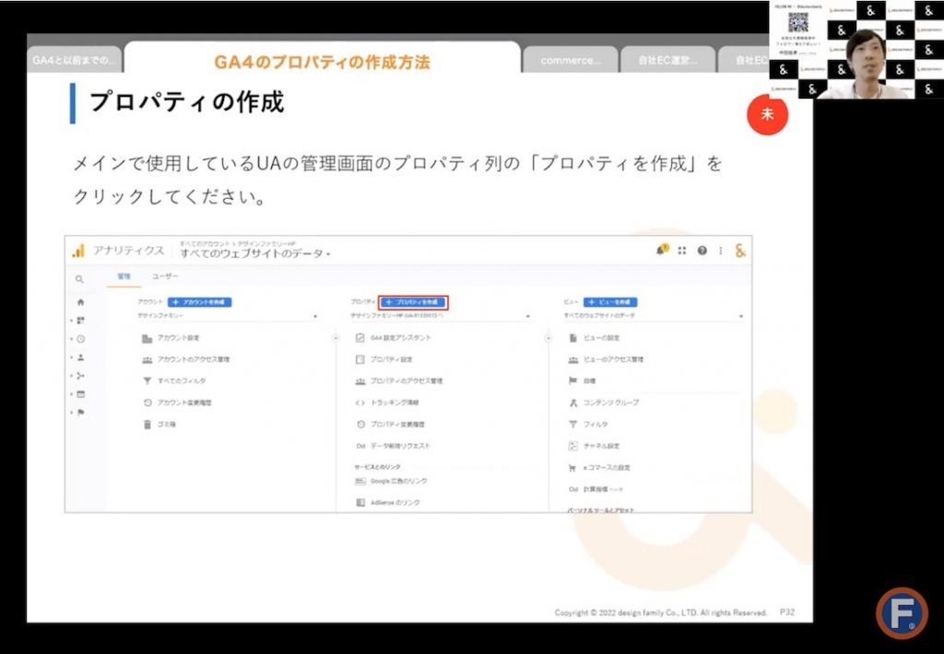Select the notification bell icon in Analytics
The height and width of the screenshot is (654, 944).
click(x=660, y=251)
